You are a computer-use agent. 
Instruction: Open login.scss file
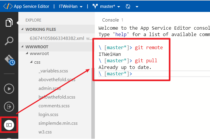tap(48, 115)
